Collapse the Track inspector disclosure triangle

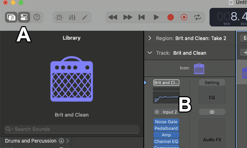[x=150, y=53]
